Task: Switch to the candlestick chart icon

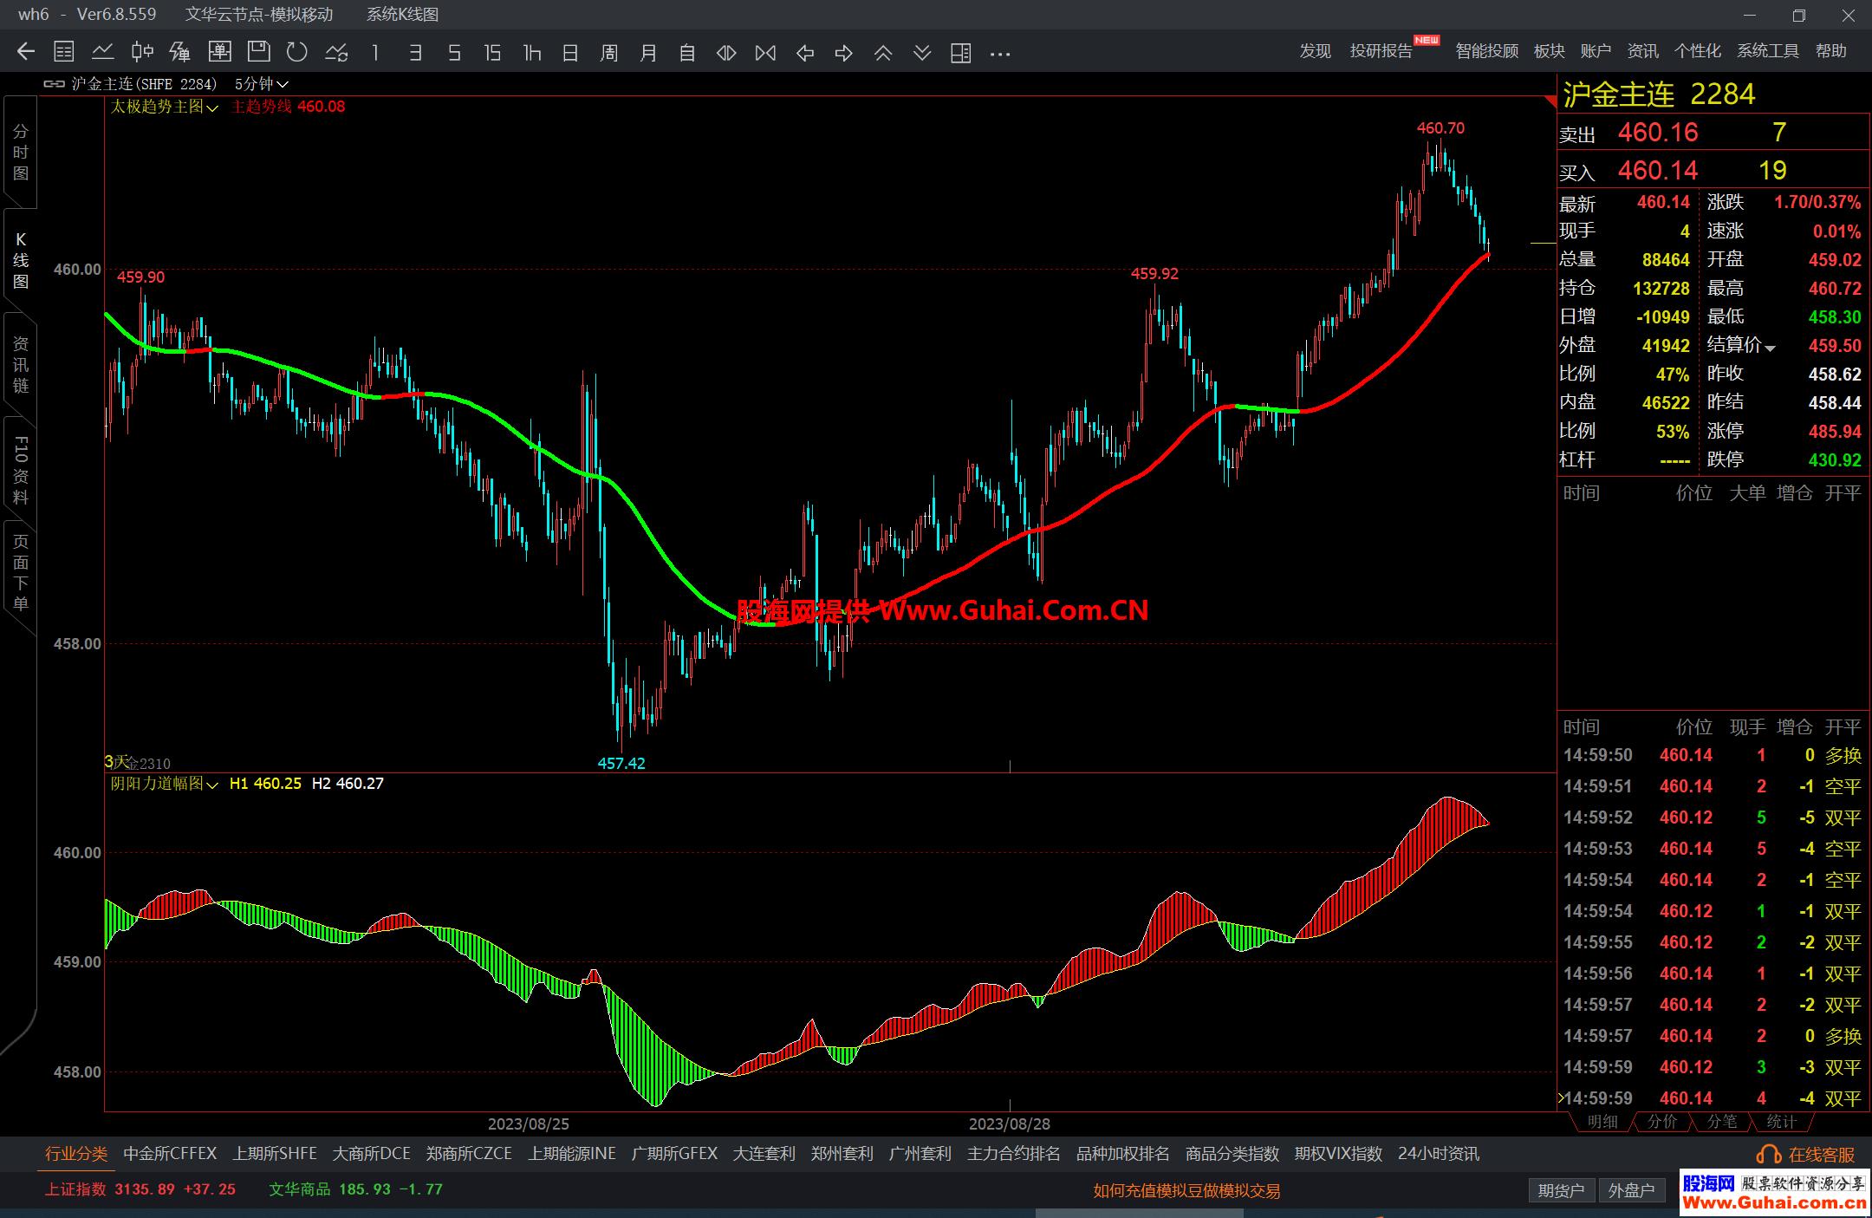Action: coord(142,53)
